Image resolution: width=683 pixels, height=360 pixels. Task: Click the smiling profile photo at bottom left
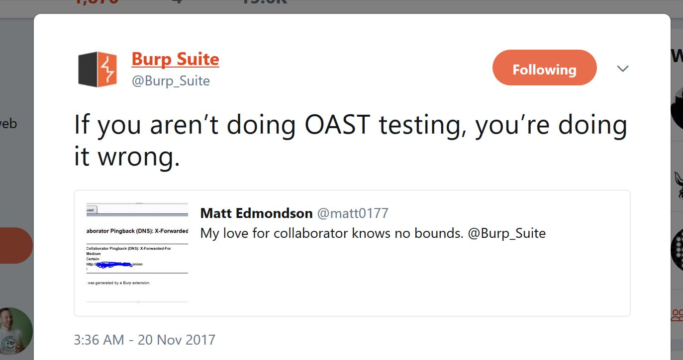(16, 331)
